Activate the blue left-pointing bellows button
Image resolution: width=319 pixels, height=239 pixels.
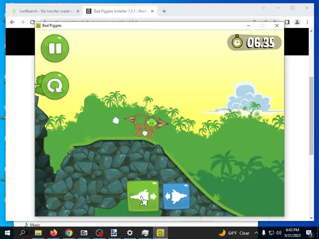176,196
